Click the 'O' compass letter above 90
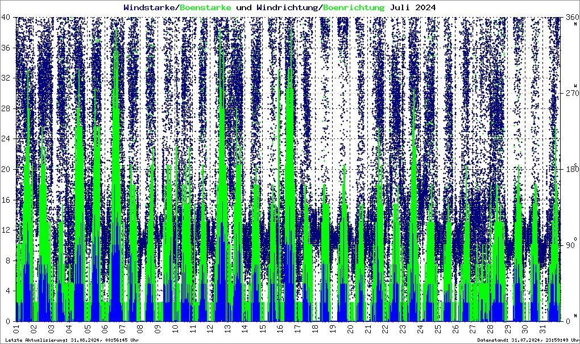 (575, 239)
